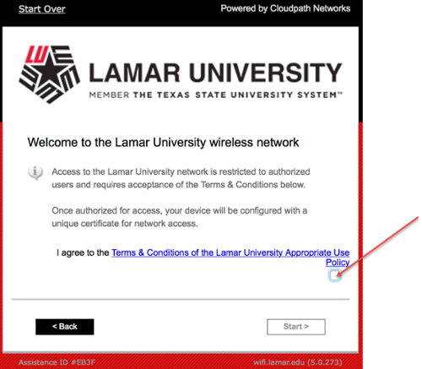The height and width of the screenshot is (369, 422).
Task: Check the agree to terms checkbox
Action: coord(335,275)
